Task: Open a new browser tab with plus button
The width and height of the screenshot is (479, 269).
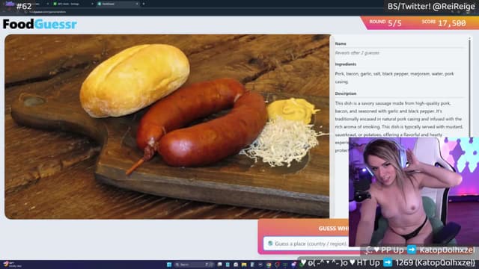Action: [144, 4]
